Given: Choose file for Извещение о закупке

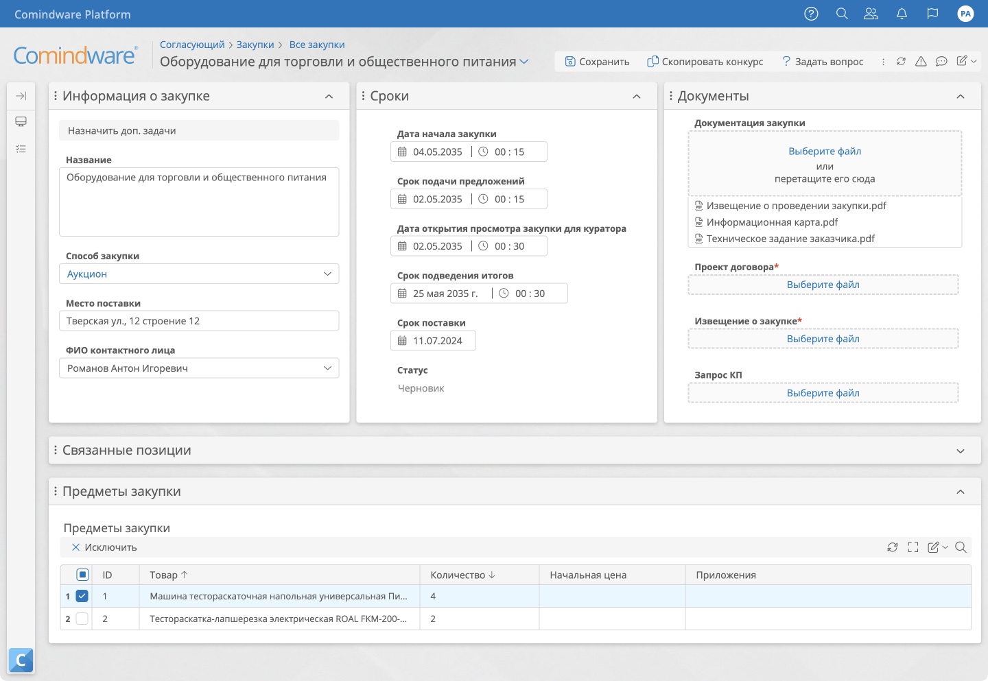Looking at the screenshot, I should coord(823,339).
